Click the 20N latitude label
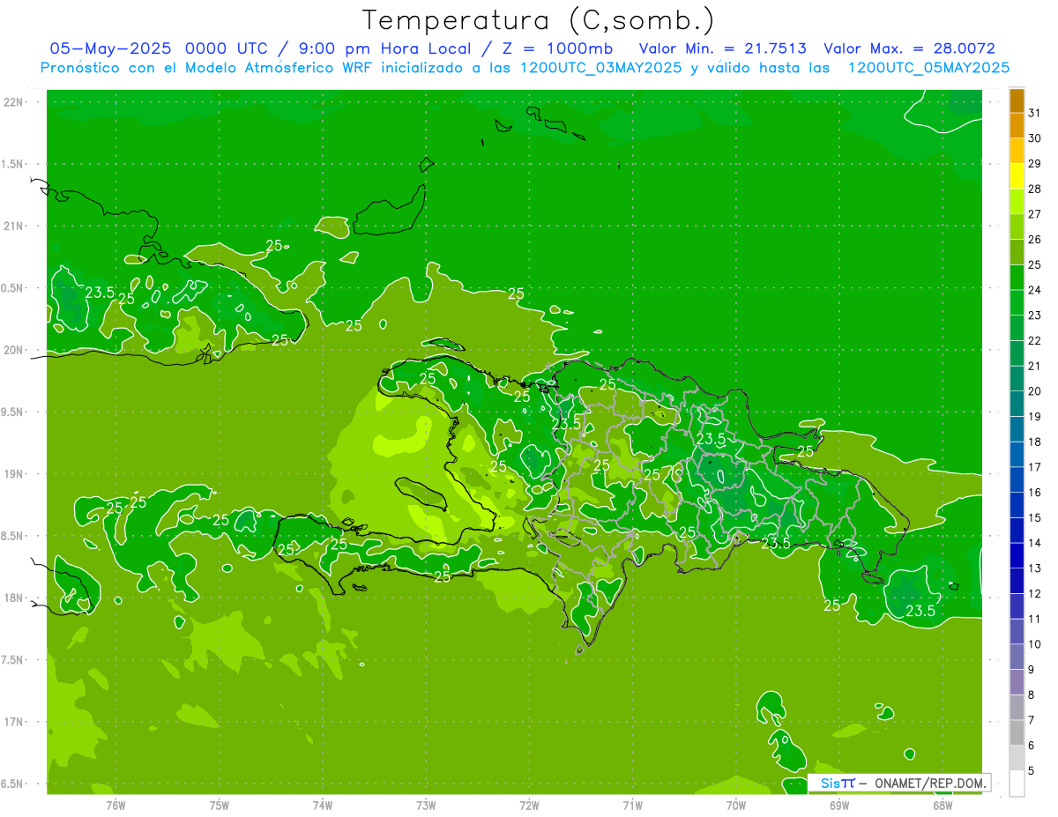The width and height of the screenshot is (1058, 817). (13, 350)
